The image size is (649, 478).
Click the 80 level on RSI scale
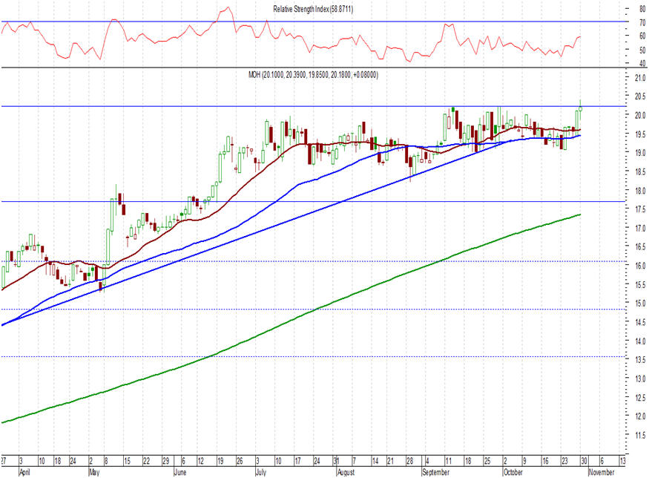coord(642,8)
